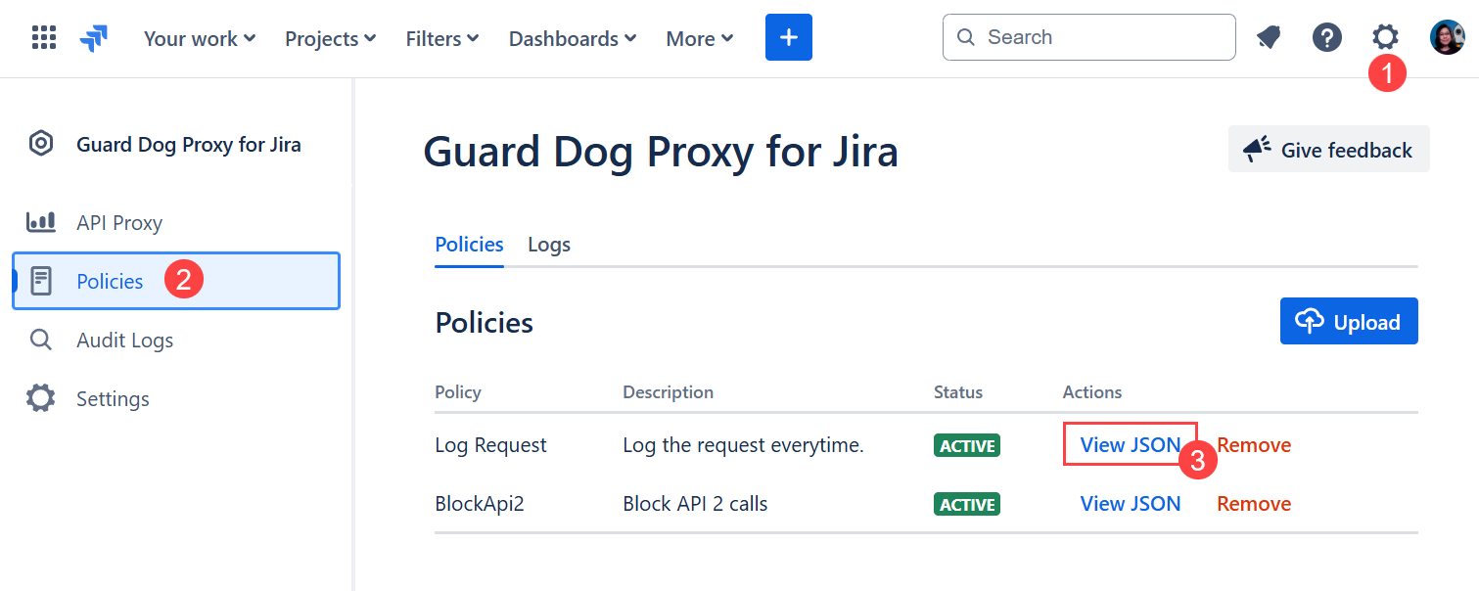1479x591 pixels.
Task: Click the blue plus create button
Action: tap(788, 38)
